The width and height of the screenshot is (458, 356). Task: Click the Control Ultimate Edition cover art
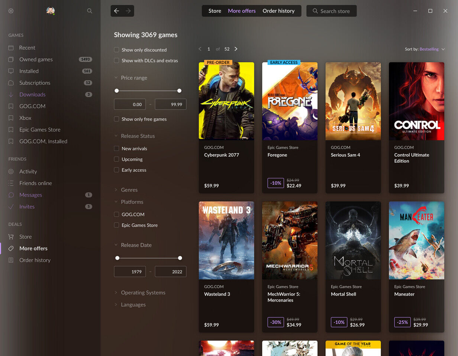click(416, 101)
